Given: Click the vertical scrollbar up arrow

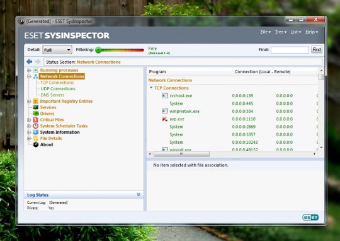Looking at the screenshot, I should pyautogui.click(x=321, y=71).
